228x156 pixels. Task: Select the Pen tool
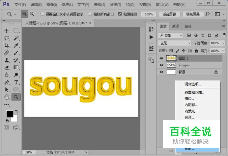click(x=6, y=82)
